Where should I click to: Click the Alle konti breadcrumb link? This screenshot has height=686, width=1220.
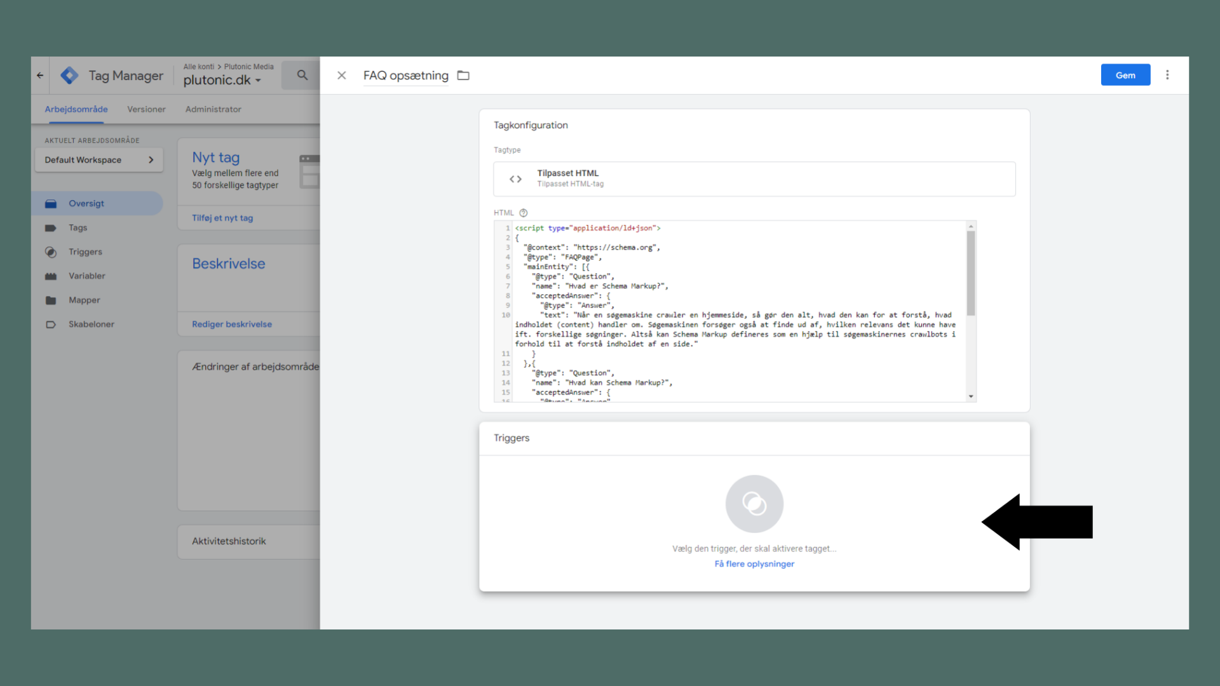pos(199,67)
